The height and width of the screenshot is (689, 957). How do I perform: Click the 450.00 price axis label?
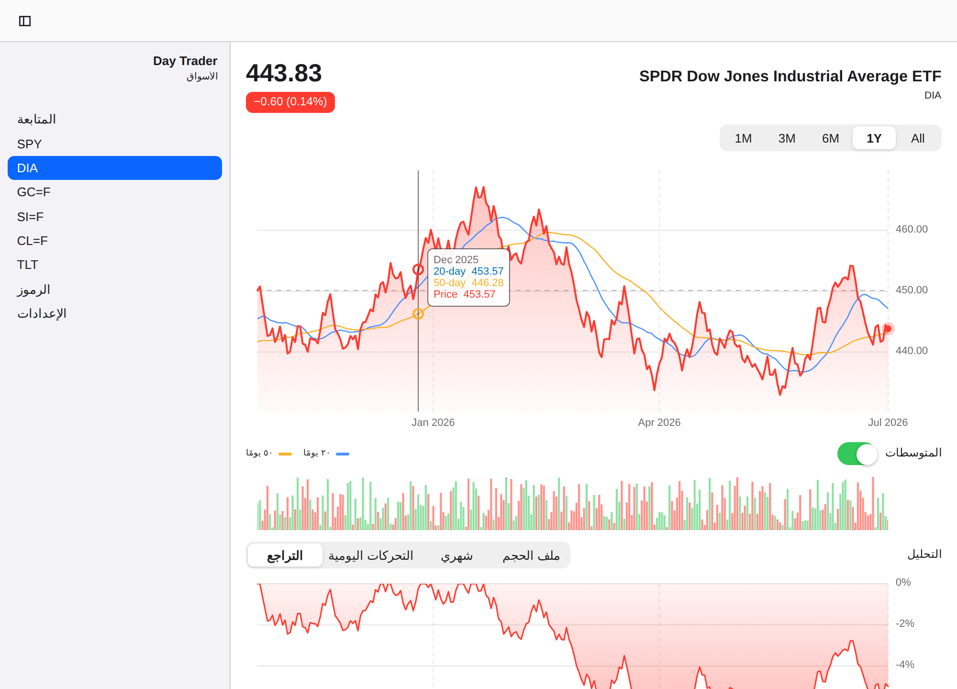point(912,290)
